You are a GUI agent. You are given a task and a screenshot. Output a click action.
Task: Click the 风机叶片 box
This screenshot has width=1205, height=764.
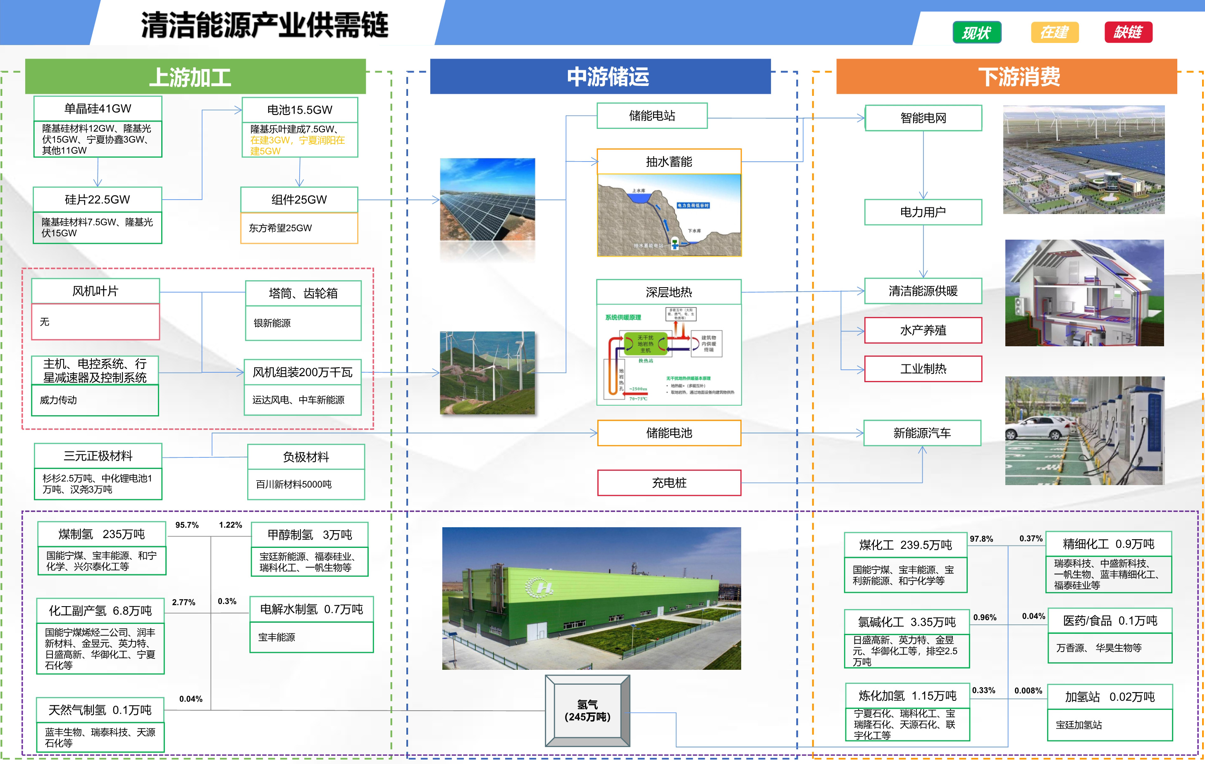click(x=95, y=291)
